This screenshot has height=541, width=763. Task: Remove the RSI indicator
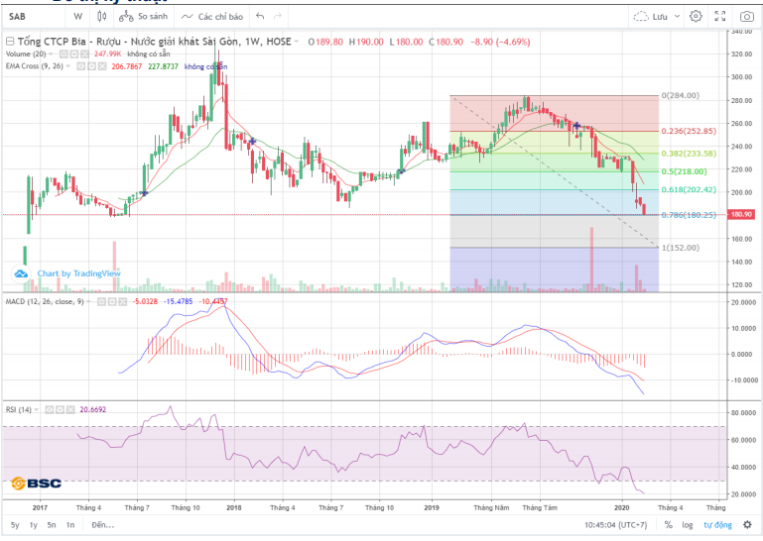click(x=70, y=410)
